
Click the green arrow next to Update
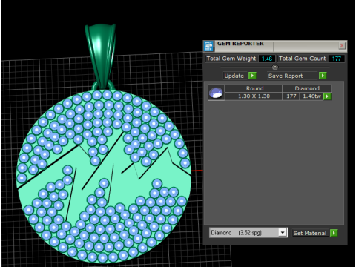[252, 76]
